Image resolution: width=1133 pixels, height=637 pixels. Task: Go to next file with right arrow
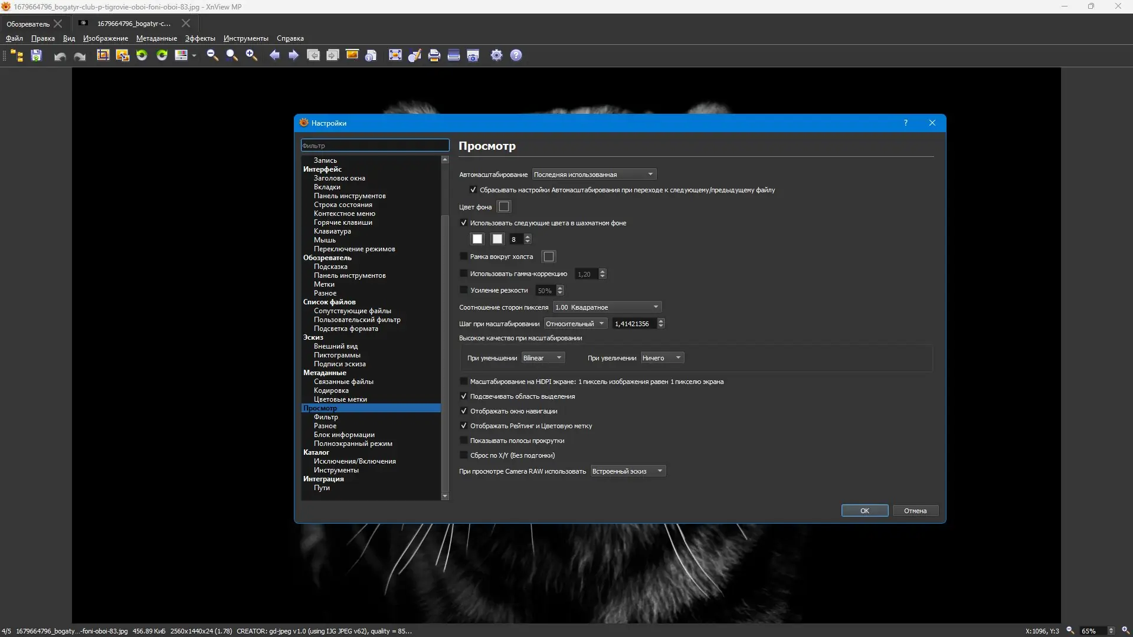(293, 55)
